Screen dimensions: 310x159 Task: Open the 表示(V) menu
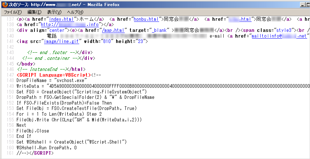54,12
